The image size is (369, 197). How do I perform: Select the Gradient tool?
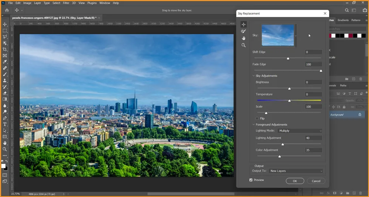click(x=5, y=99)
